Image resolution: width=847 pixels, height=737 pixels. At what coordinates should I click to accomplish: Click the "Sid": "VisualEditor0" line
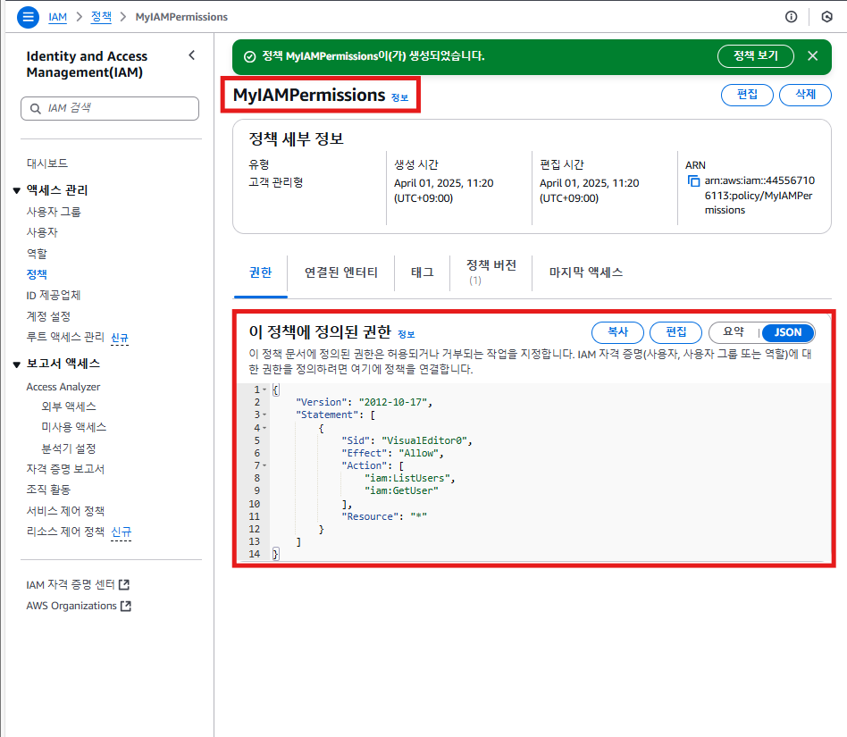click(x=407, y=440)
